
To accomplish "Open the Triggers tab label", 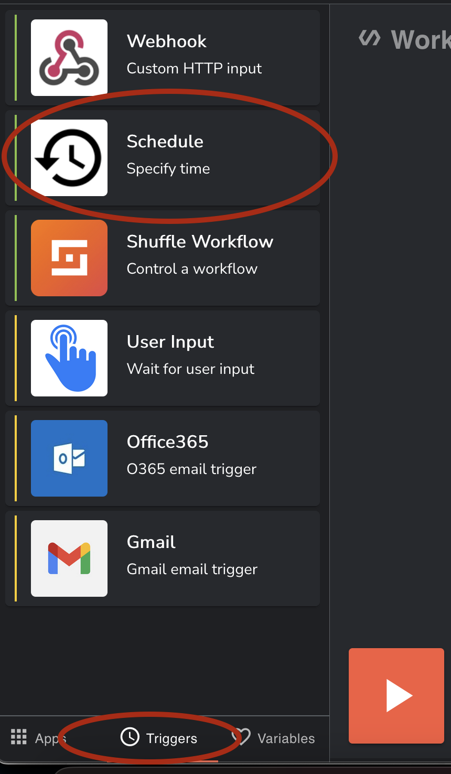I will pos(171,738).
